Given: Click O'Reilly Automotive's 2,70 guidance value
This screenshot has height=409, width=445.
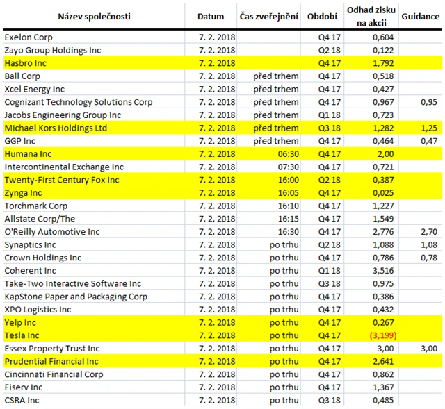Looking at the screenshot, I should coord(430,232).
